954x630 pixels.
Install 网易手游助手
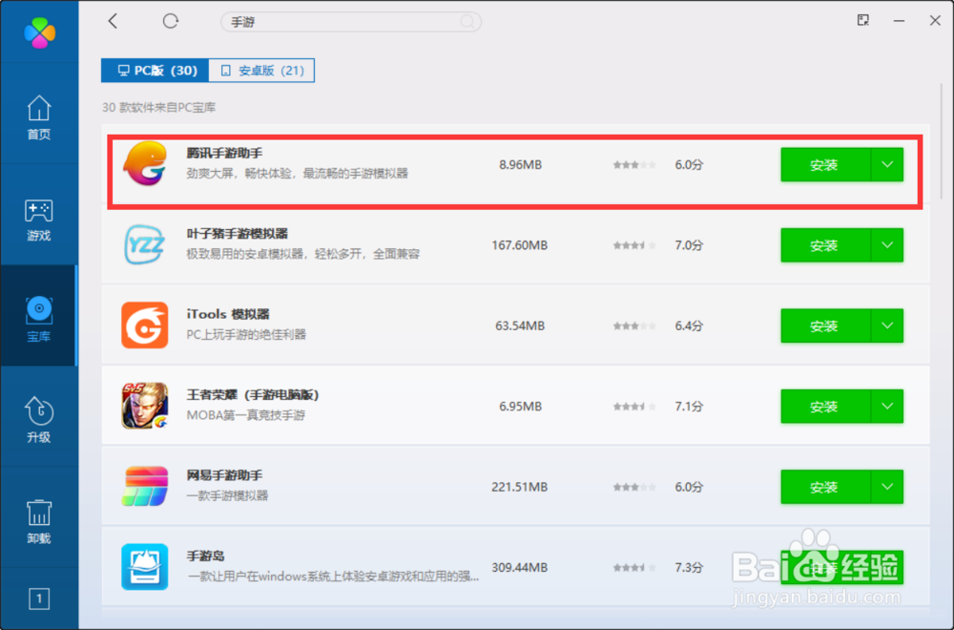pyautogui.click(x=825, y=487)
